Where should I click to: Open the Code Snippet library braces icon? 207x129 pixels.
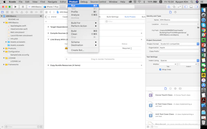point(170,89)
